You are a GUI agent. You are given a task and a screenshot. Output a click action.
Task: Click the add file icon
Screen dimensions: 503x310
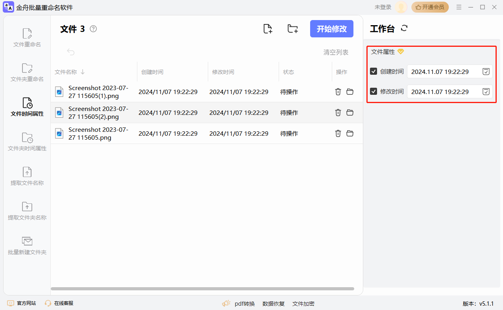(x=268, y=29)
